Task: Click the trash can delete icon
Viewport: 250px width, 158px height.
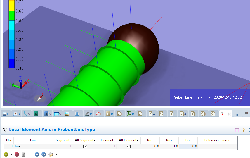Action: coord(24,154)
